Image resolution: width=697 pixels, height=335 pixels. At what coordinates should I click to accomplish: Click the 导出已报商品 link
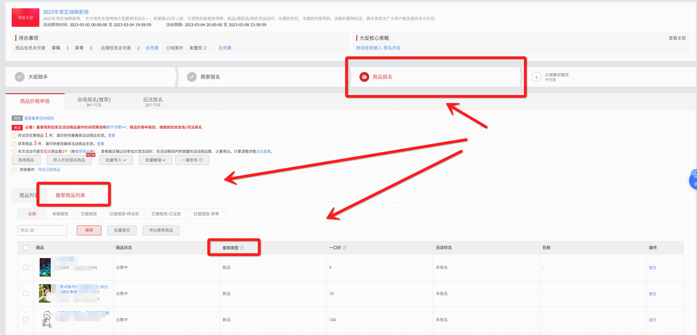pos(49,169)
